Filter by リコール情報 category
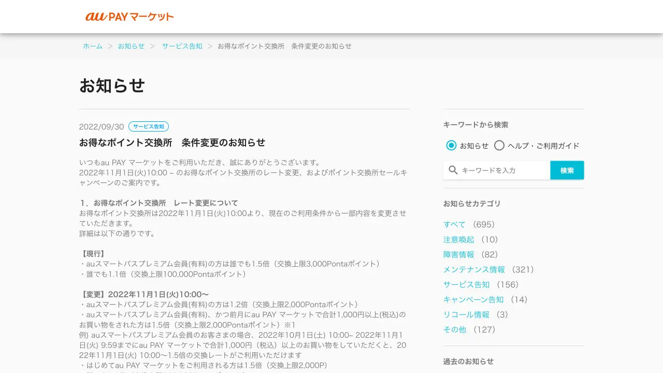 [466, 314]
